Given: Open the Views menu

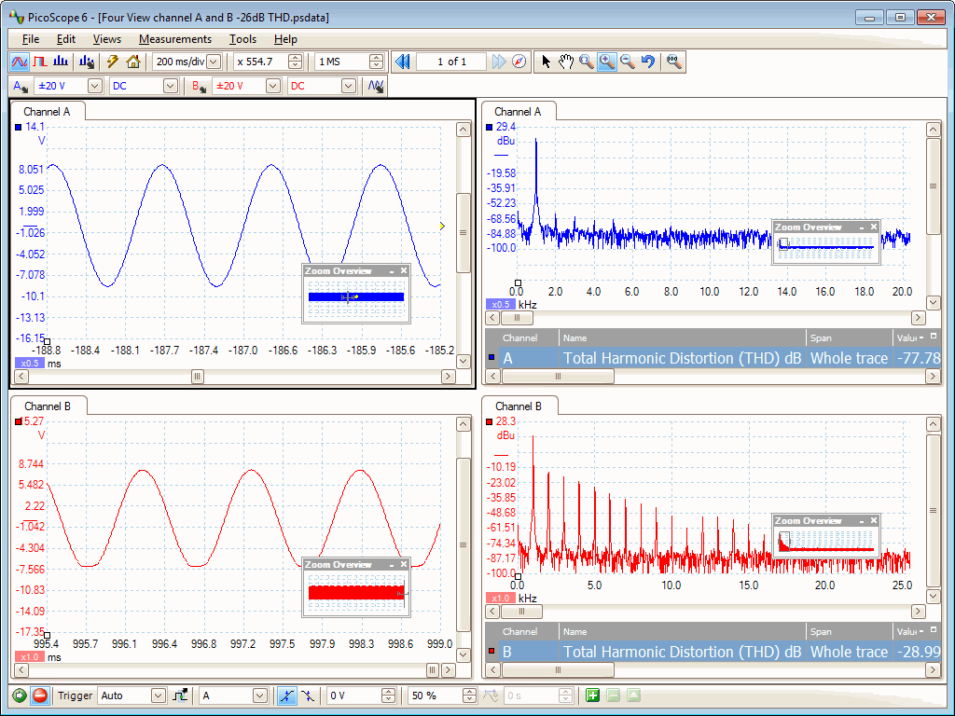Looking at the screenshot, I should click(x=106, y=39).
